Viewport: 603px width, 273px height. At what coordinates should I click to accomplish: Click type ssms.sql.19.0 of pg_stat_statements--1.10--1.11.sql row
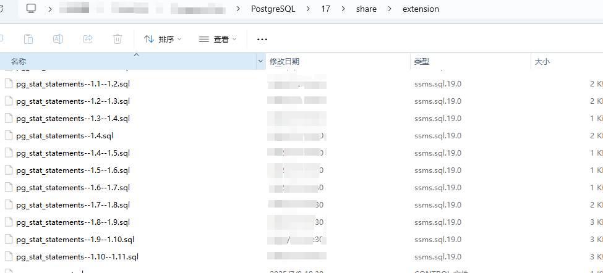click(x=438, y=256)
